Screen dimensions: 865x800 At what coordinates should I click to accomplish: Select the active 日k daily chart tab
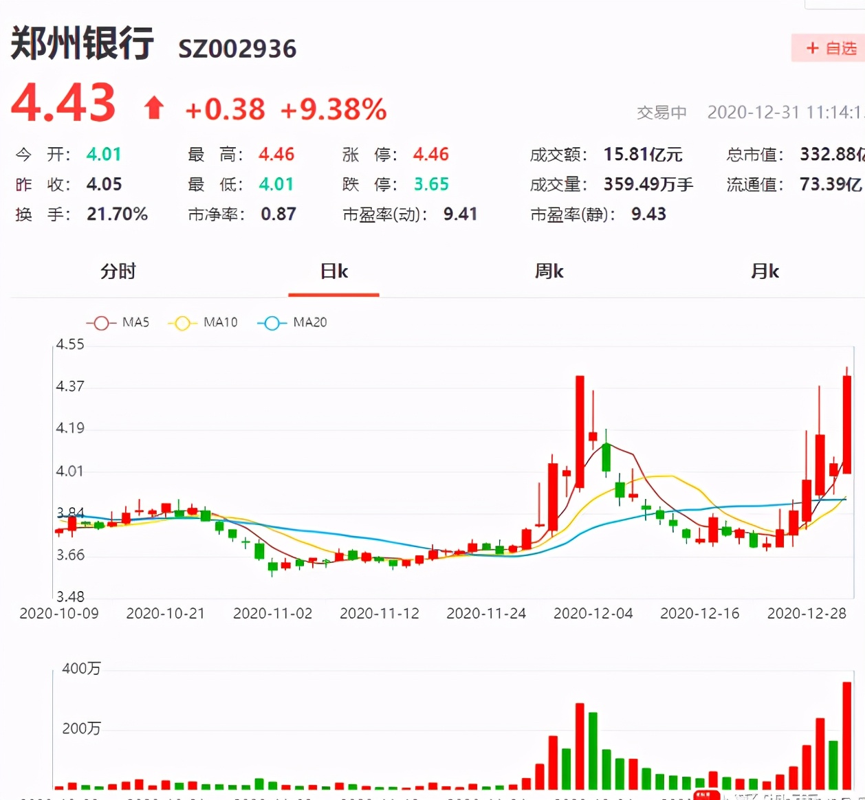click(333, 271)
